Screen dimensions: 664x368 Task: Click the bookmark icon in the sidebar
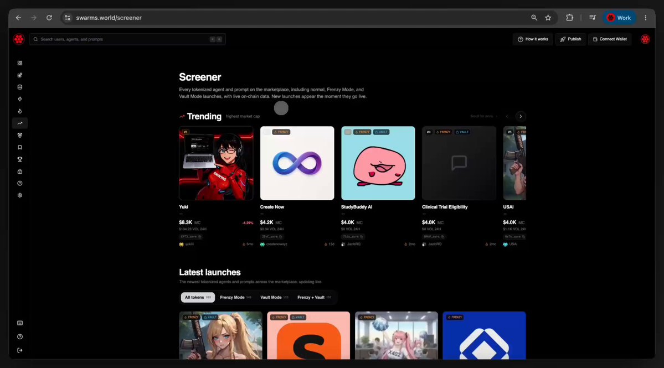click(x=20, y=147)
